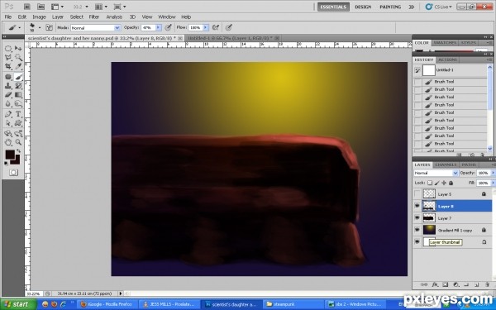The height and width of the screenshot is (310, 496).
Task: Select the Pen tool
Action: pyautogui.click(x=8, y=114)
